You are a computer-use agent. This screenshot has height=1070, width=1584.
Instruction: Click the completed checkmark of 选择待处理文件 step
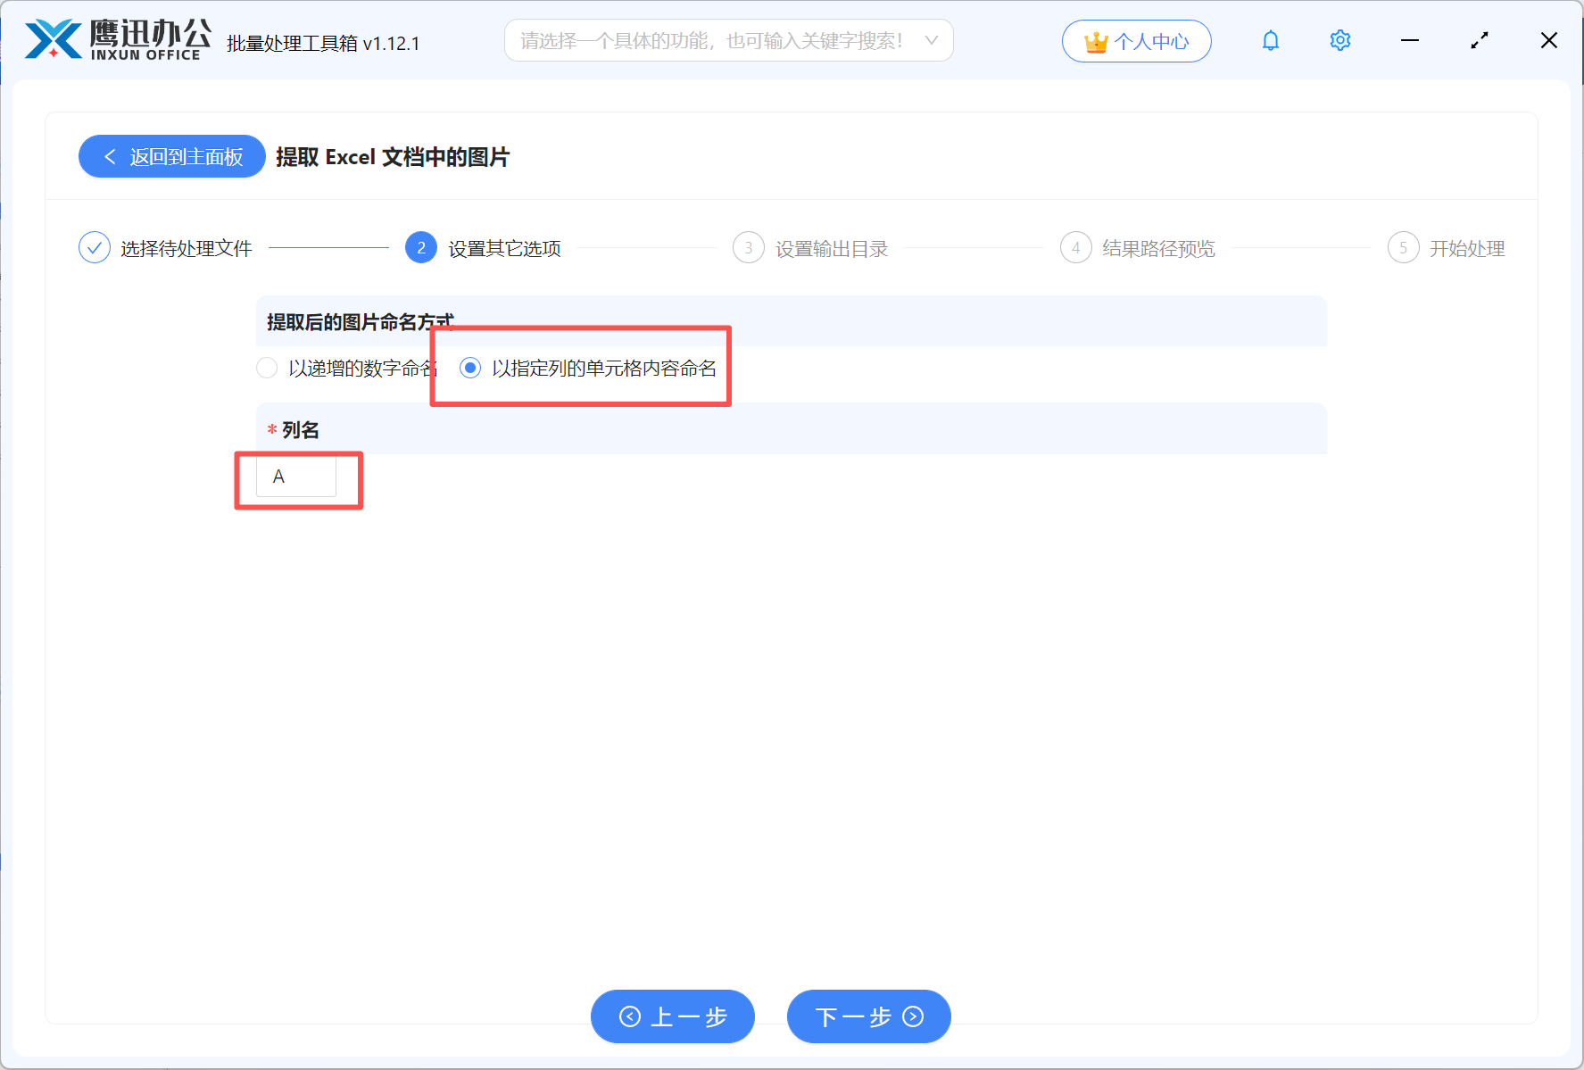pos(95,247)
